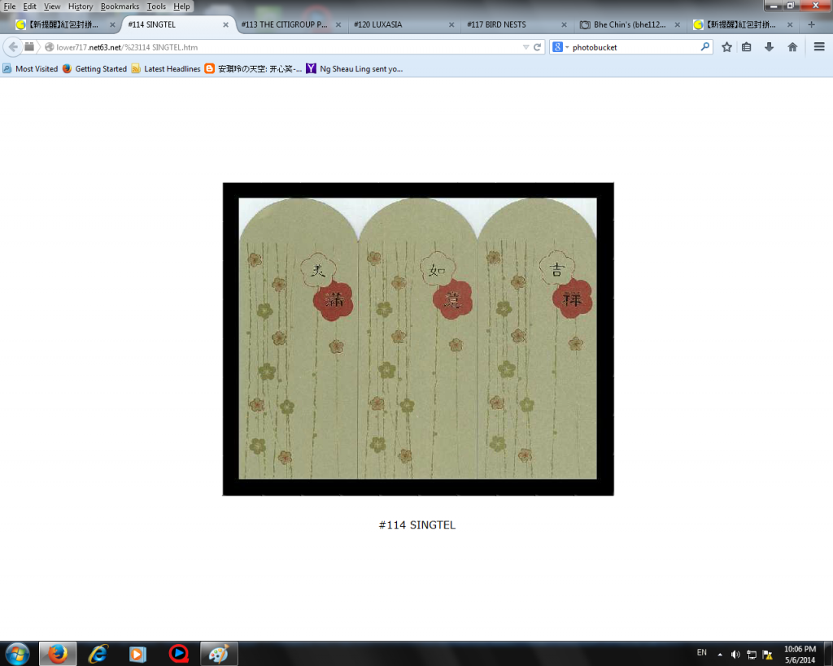This screenshot has width=833, height=666.
Task: Open the search engine selector dropdown
Action: 560,47
